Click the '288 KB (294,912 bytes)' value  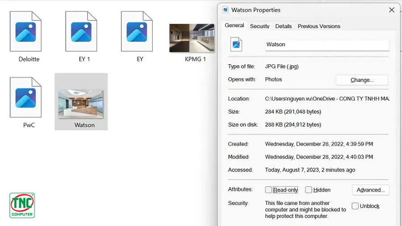click(x=293, y=125)
